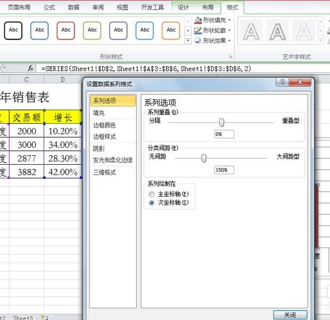This screenshot has width=330, height=320.
Task: Select cell containing 34.00%
Action: click(63, 145)
